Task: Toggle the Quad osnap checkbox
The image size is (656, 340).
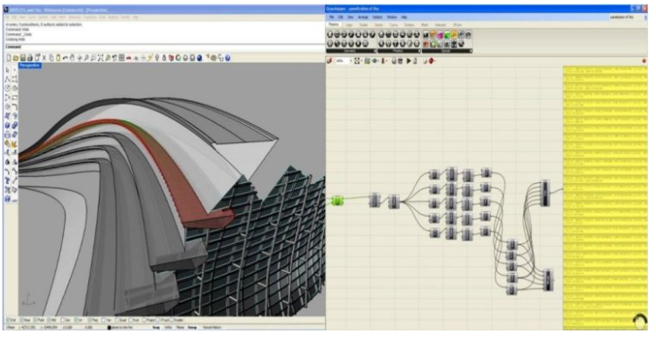Action: point(118,320)
